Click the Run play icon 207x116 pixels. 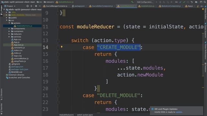(x=157, y=2)
